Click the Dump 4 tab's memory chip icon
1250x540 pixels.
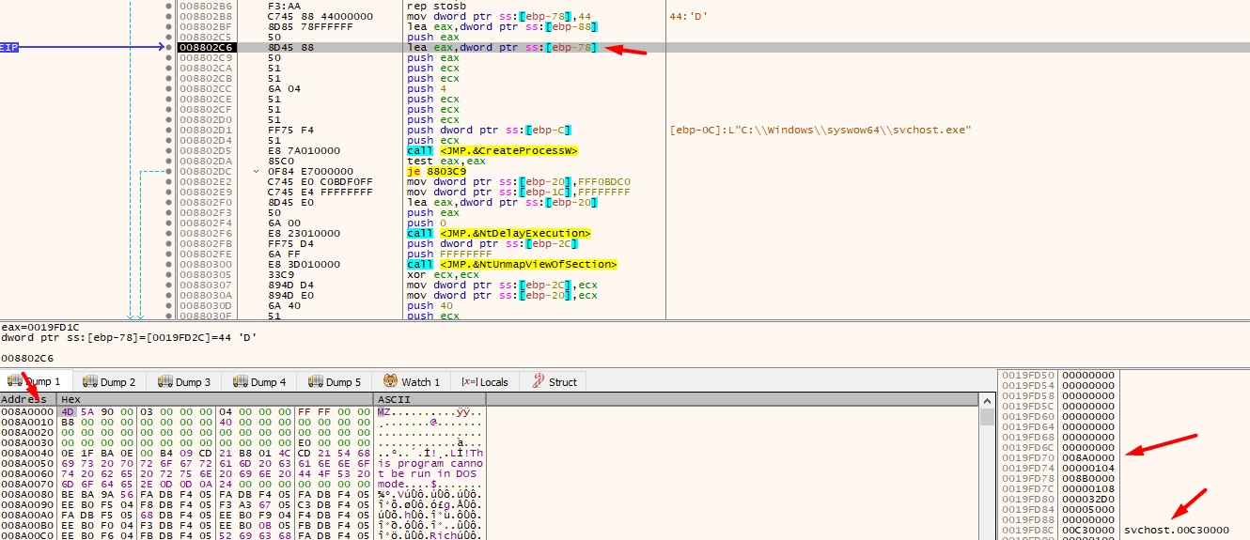pos(242,381)
